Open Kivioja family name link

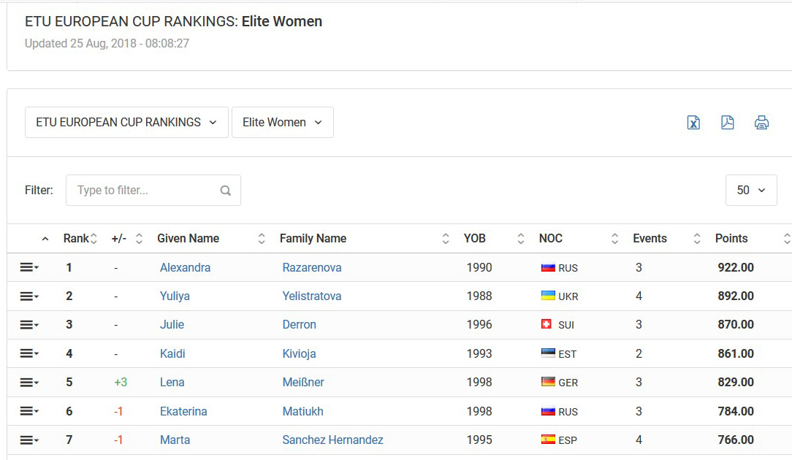[x=299, y=354]
